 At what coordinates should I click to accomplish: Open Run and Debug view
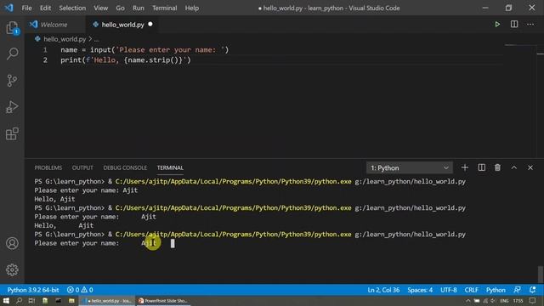12,107
